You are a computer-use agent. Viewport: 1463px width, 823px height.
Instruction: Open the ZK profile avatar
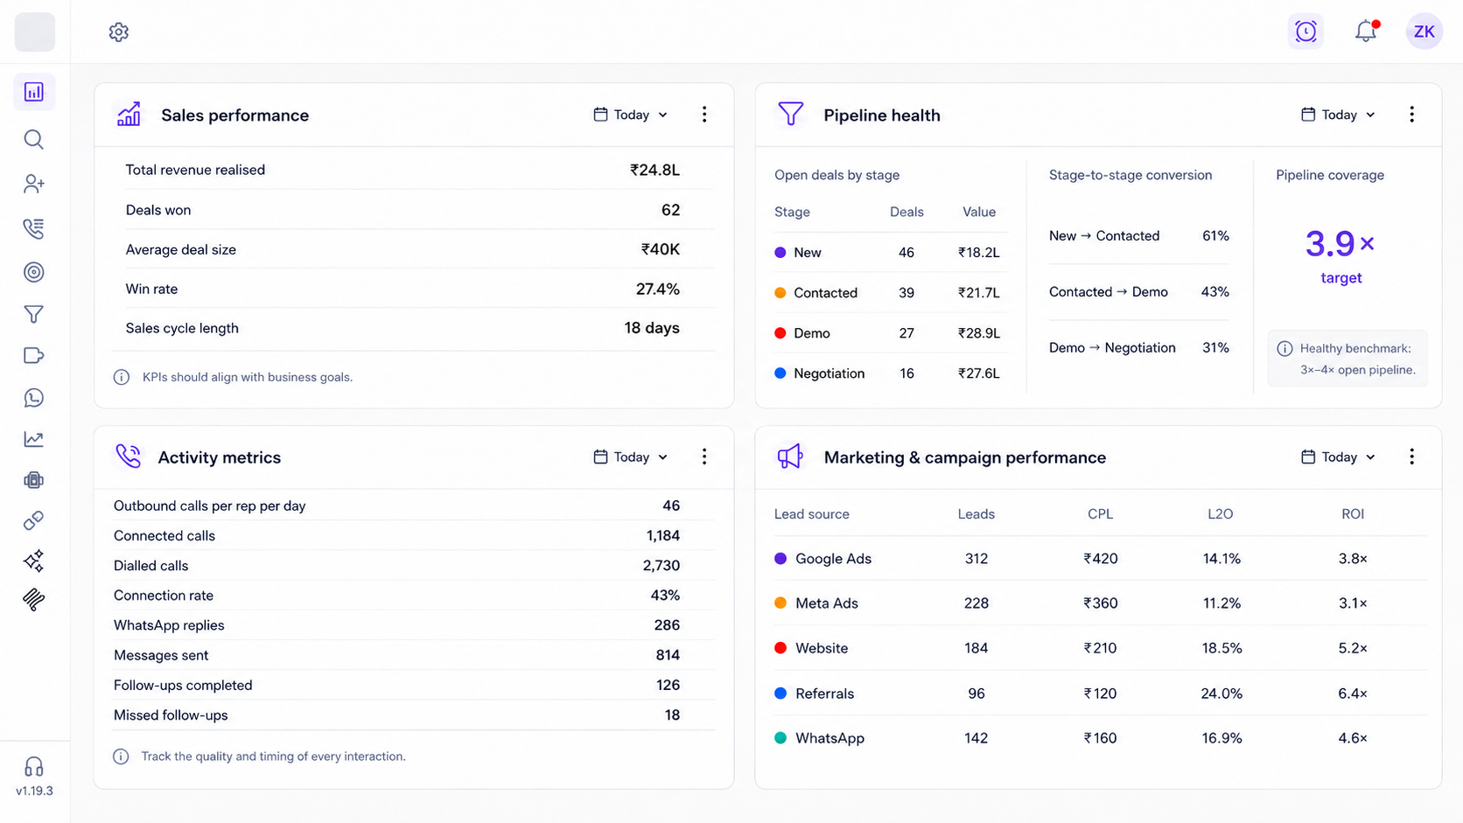click(x=1424, y=31)
